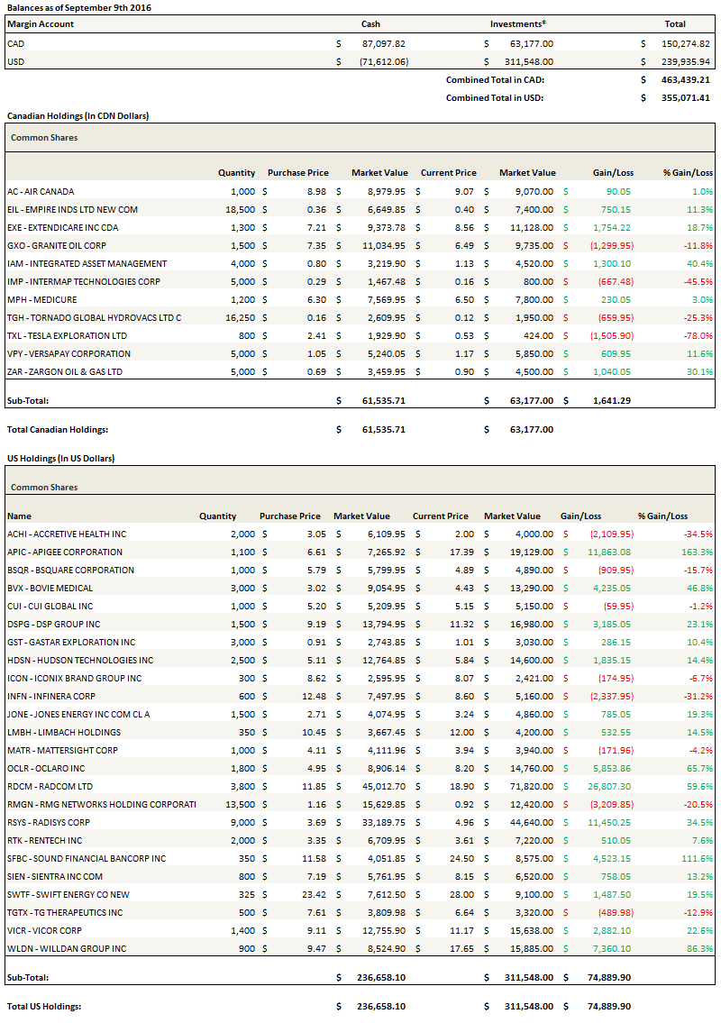The height and width of the screenshot is (1023, 721).
Task: Click the "US Holdings (In US Dollars)" heading
Action: (60, 459)
